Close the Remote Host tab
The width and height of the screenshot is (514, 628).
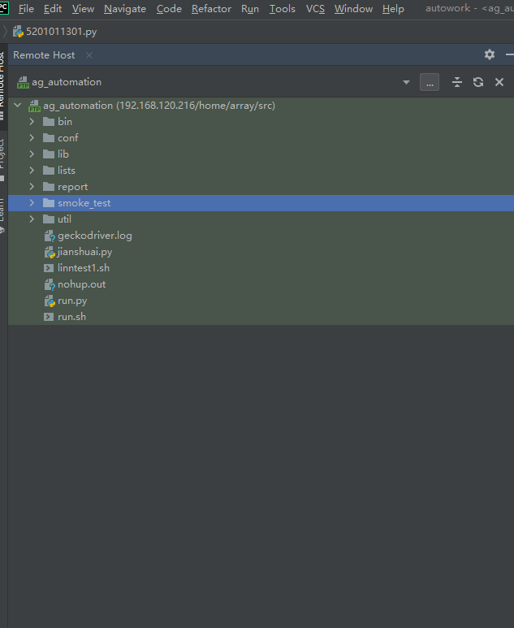pos(89,55)
